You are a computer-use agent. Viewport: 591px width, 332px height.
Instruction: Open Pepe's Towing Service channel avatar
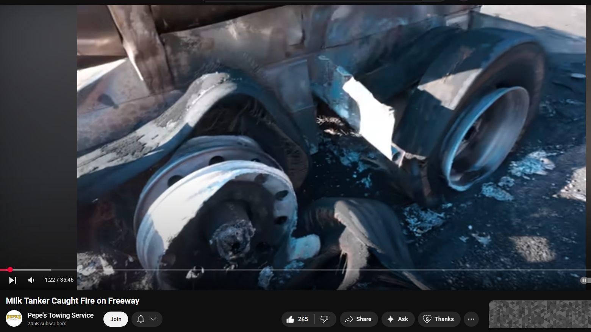click(x=14, y=319)
